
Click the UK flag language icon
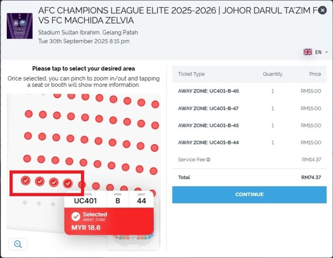[308, 52]
